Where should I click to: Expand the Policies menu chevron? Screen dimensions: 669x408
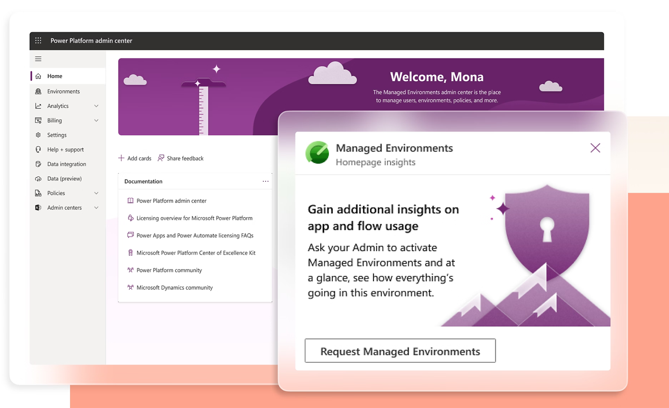click(x=96, y=193)
